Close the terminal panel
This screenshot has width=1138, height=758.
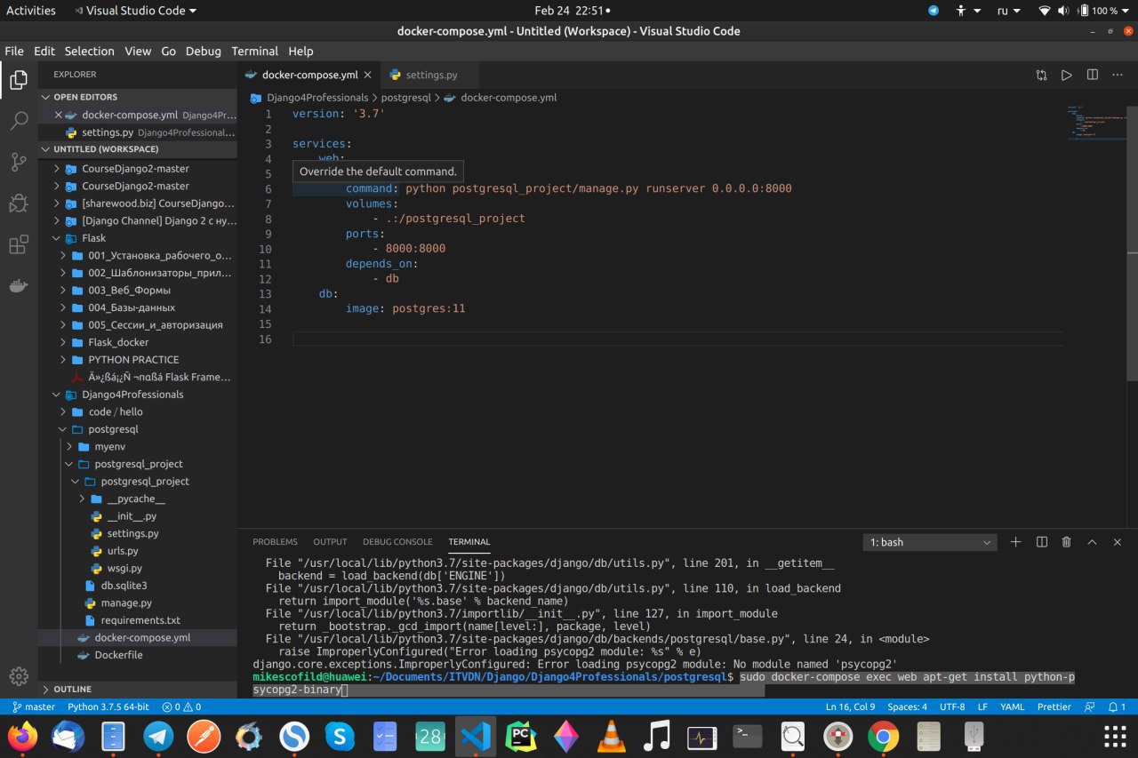click(x=1118, y=542)
